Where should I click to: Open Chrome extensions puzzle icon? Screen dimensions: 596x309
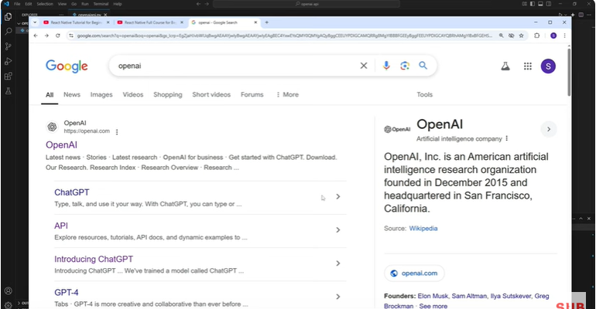coord(536,36)
